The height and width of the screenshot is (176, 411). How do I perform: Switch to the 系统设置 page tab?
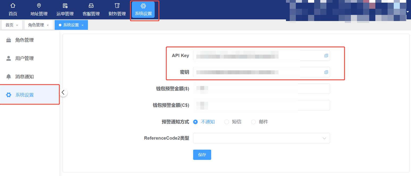(x=71, y=25)
